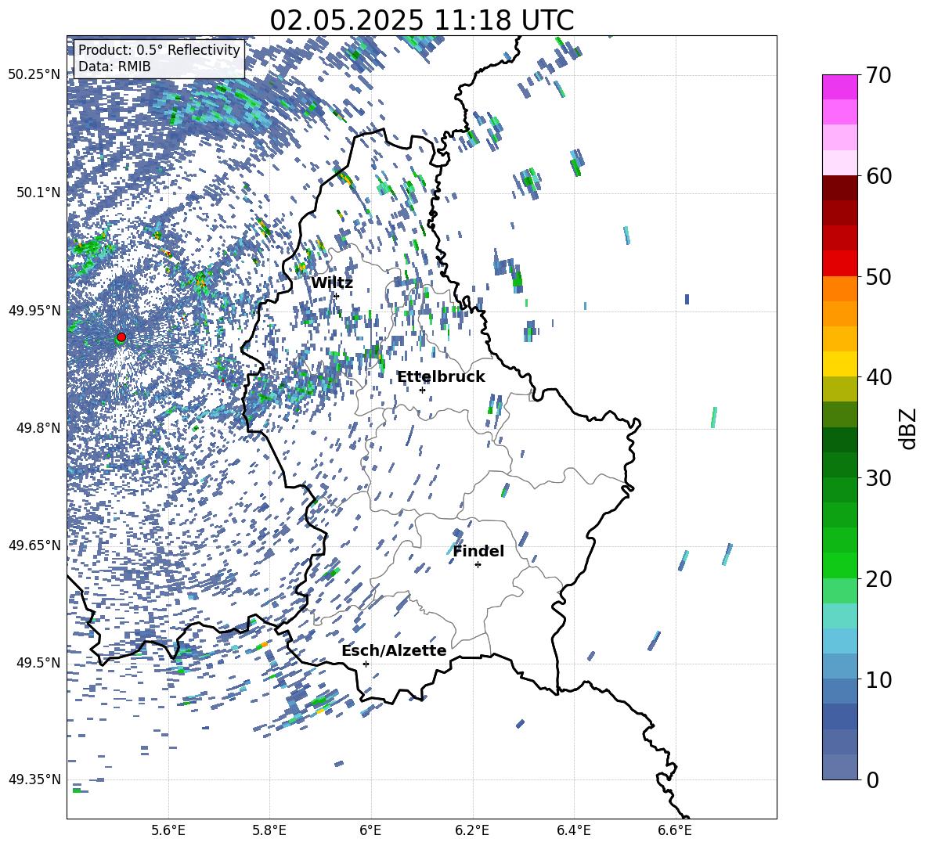Click the 5.6°E longitude label
927x846 pixels.
(168, 830)
